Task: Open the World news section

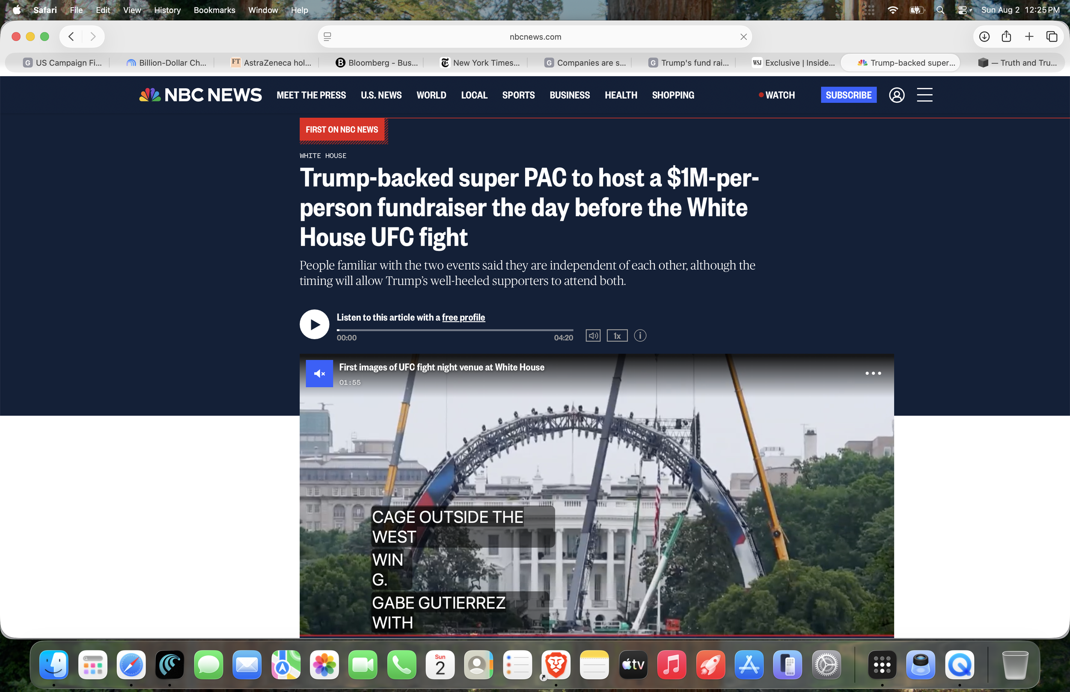Action: click(x=431, y=95)
